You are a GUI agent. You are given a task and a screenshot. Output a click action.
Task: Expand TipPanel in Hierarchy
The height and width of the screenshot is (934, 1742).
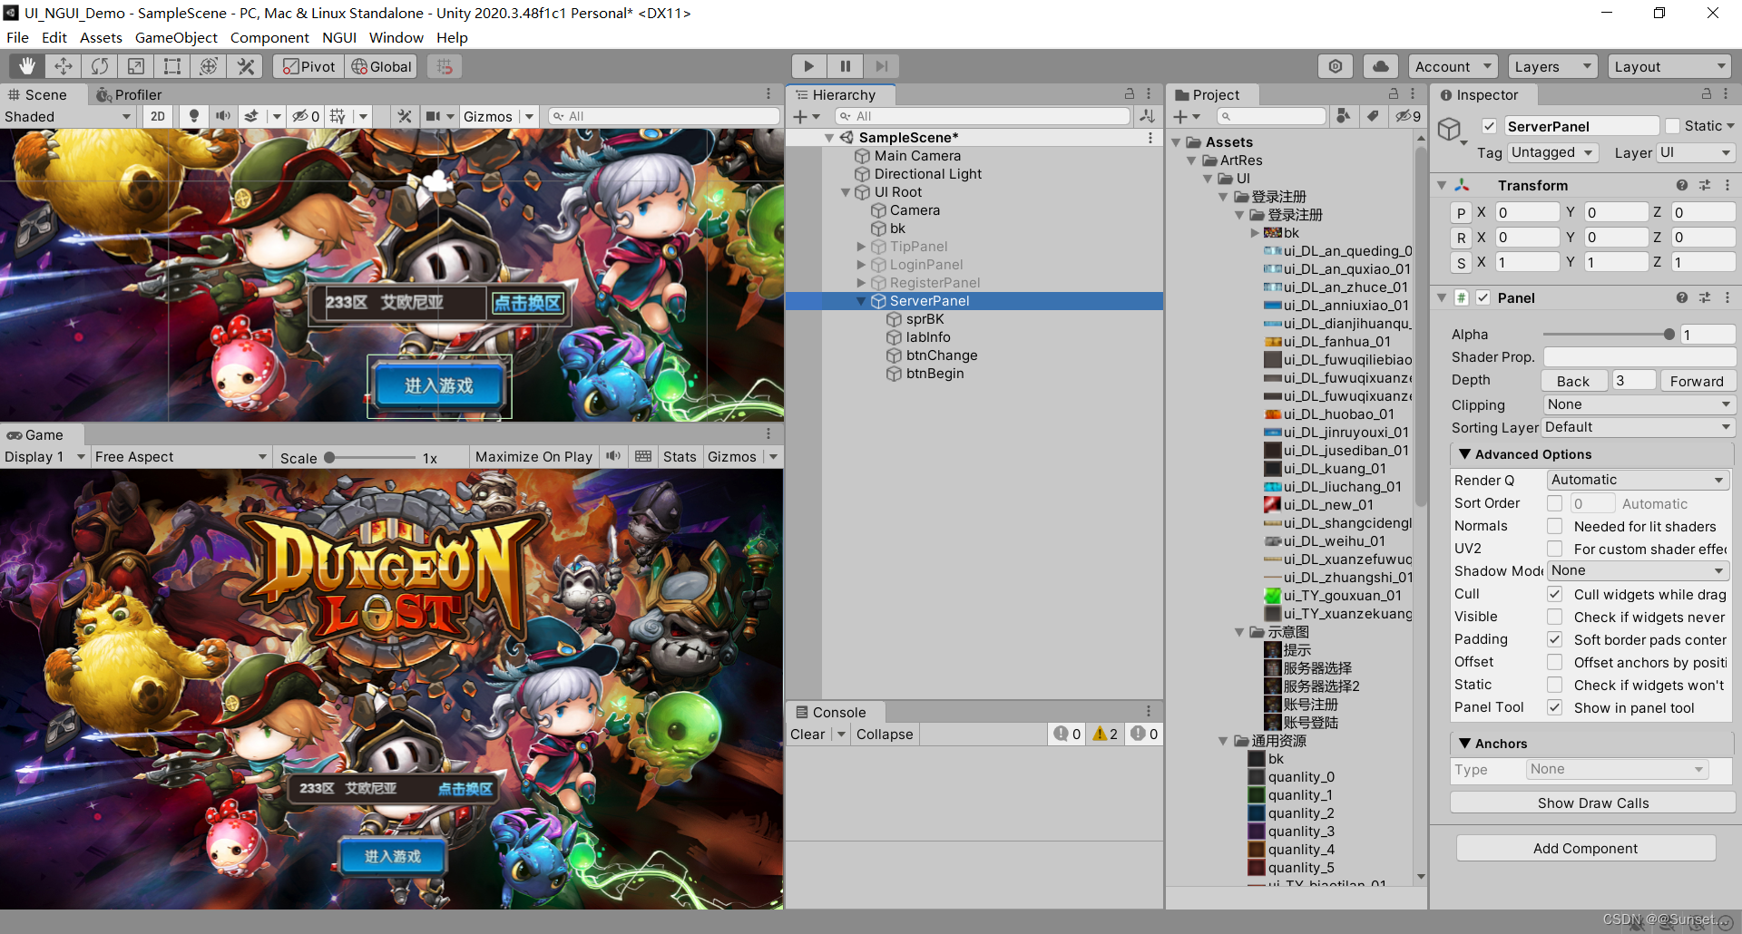[x=861, y=247]
